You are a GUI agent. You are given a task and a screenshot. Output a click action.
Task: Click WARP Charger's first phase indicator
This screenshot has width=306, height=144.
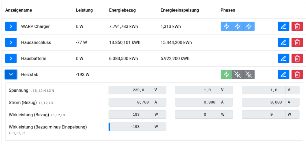(226, 26)
